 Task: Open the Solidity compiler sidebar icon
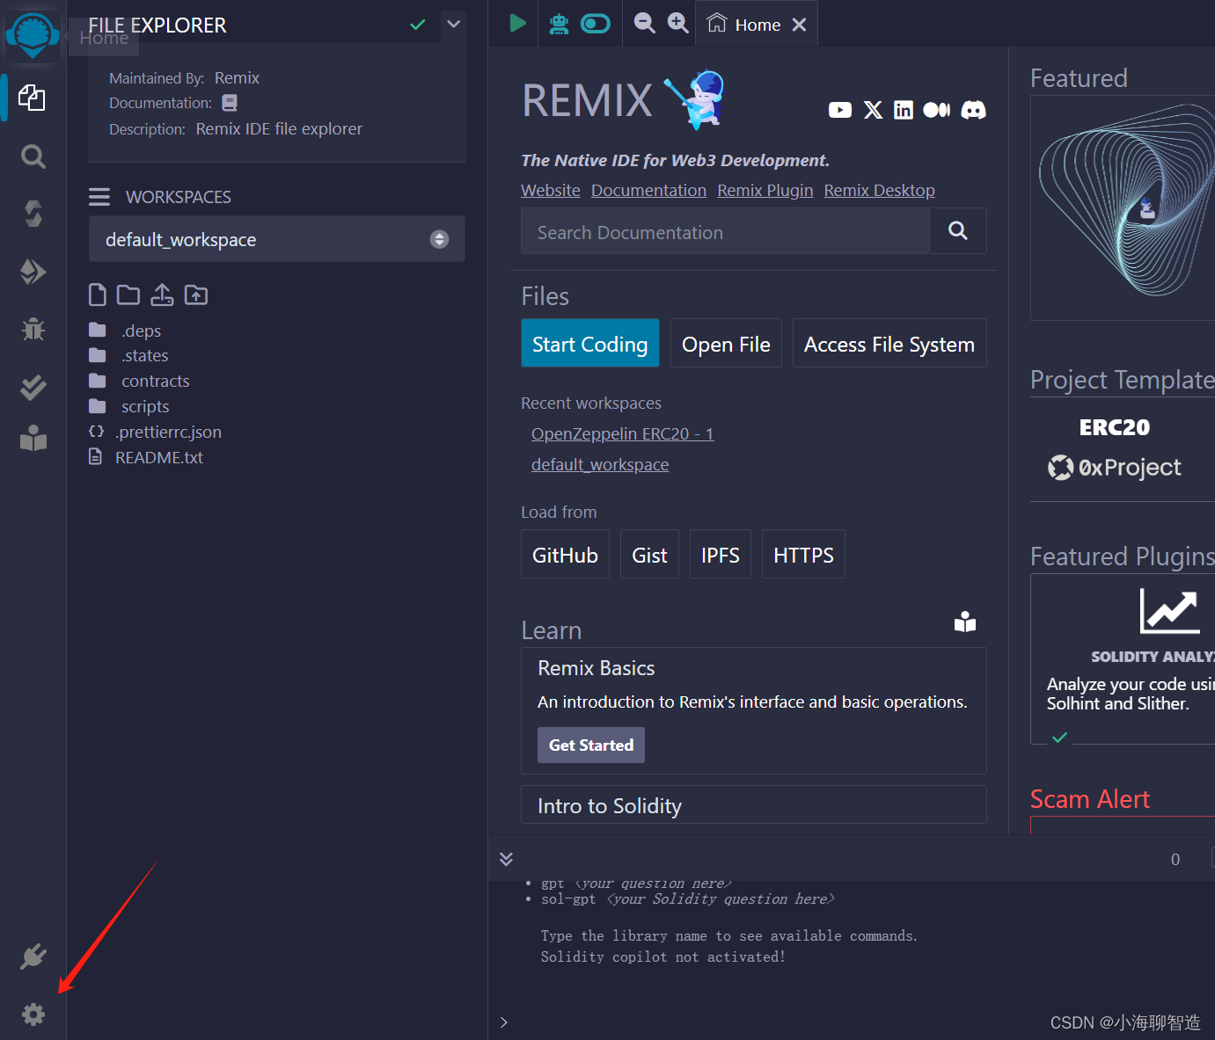33,214
